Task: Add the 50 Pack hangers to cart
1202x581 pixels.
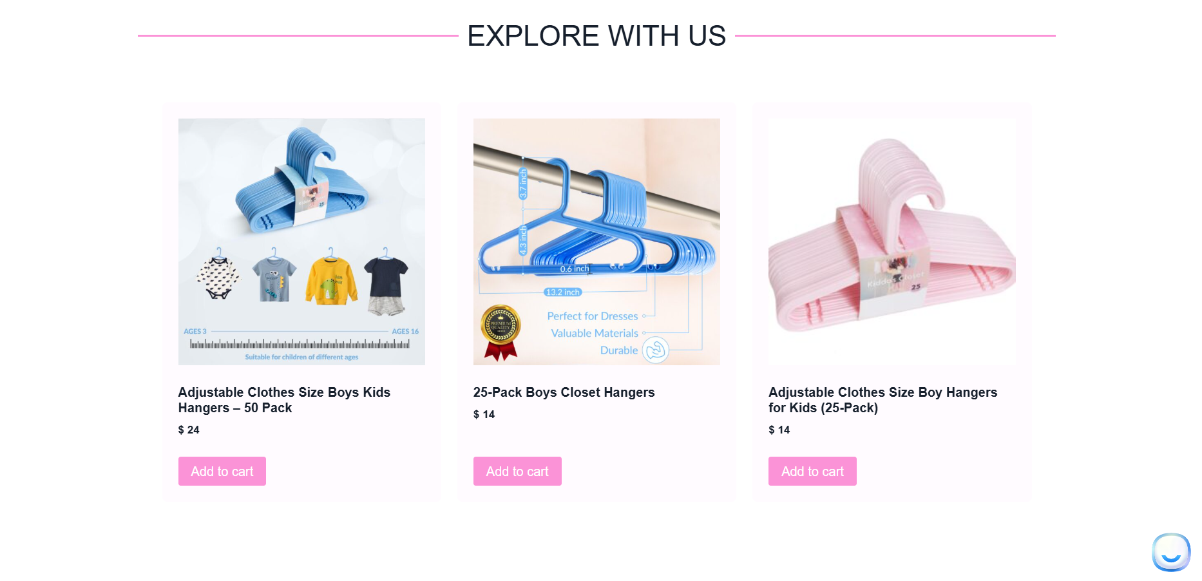Action: tap(222, 471)
